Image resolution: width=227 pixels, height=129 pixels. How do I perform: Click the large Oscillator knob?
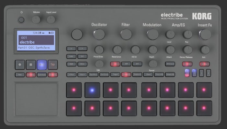pyautogui.click(x=99, y=35)
